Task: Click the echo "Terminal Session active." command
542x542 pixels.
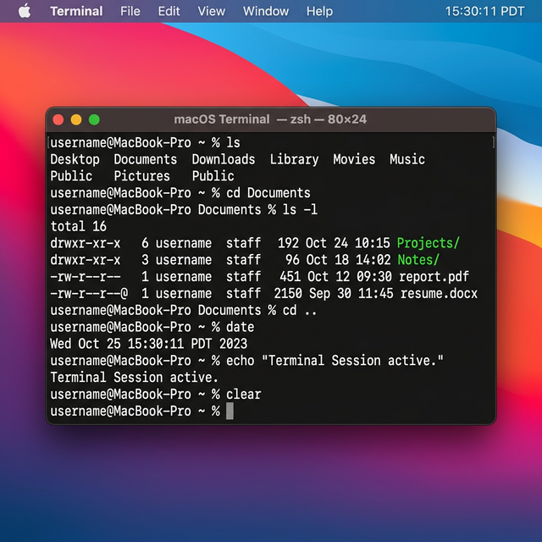Action: (335, 361)
